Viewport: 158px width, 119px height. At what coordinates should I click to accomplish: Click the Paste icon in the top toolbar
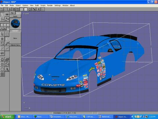18,9
